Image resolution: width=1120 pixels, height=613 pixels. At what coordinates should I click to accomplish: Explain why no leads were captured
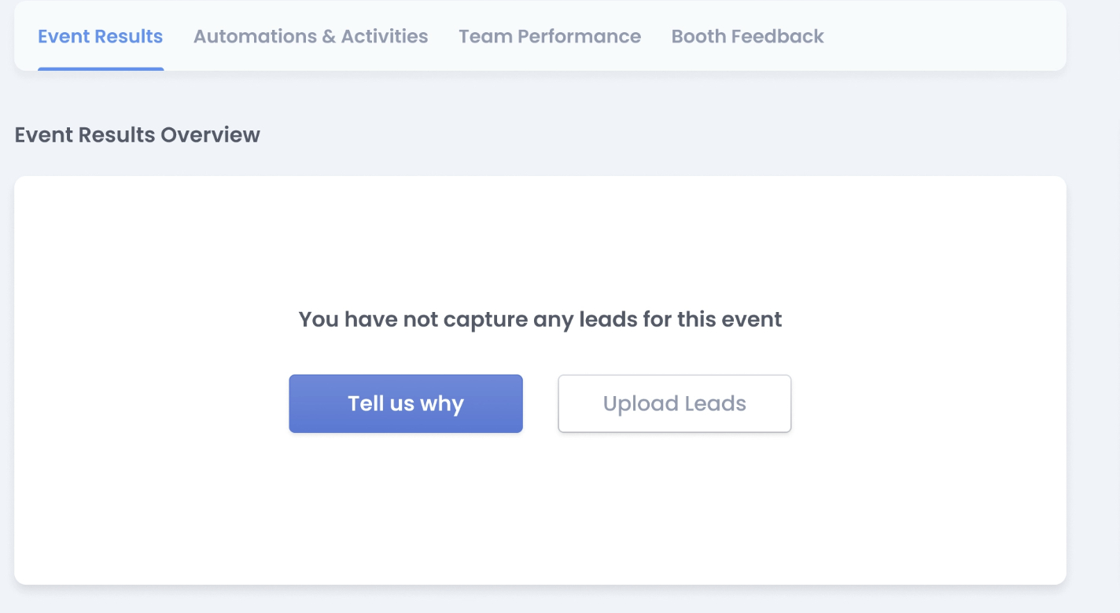click(x=406, y=403)
